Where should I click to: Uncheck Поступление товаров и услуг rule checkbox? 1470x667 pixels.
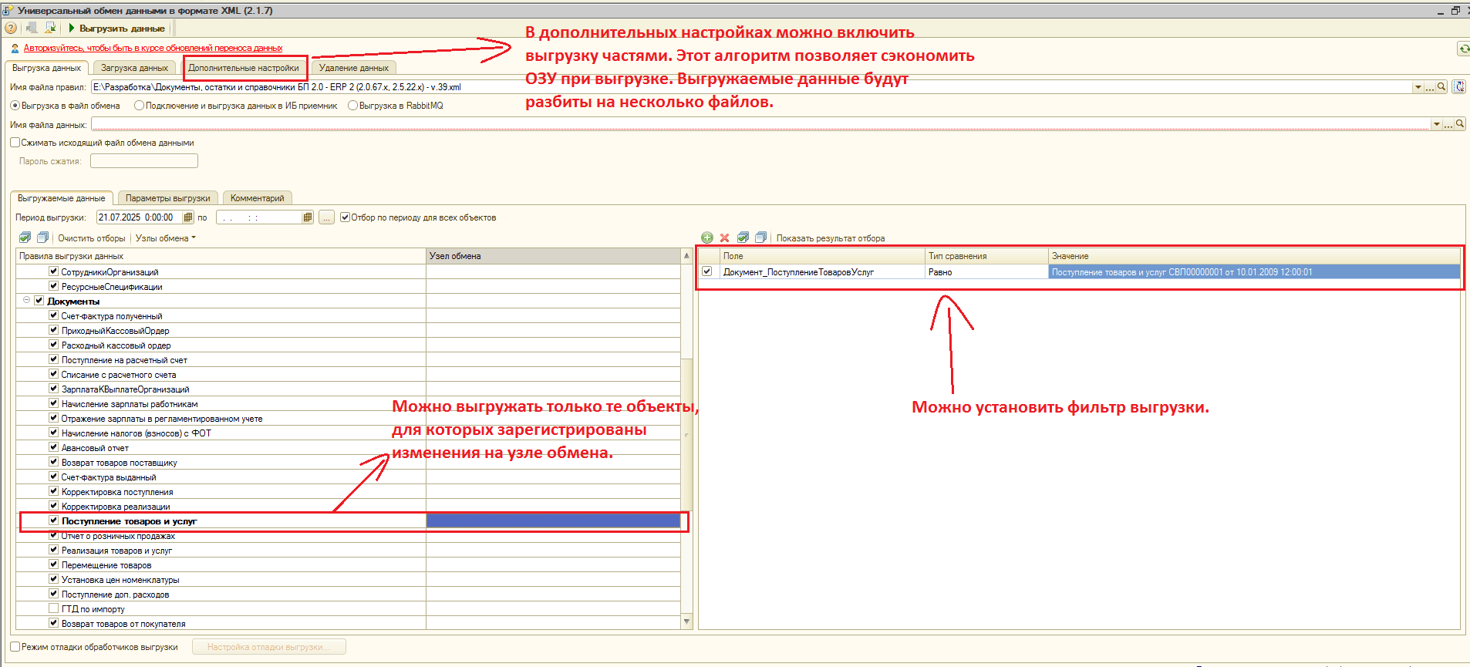[53, 520]
